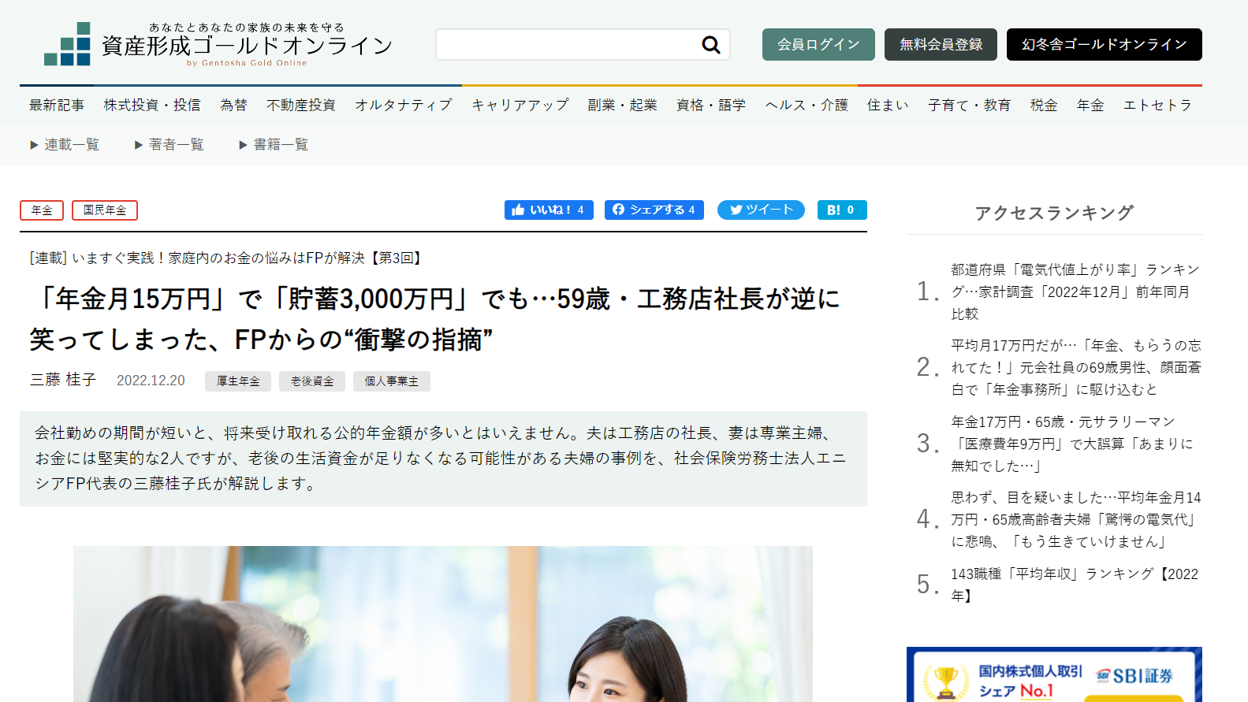
Task: Open 幻冬舎ゴールドオンライン link button
Action: (x=1104, y=44)
